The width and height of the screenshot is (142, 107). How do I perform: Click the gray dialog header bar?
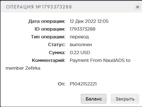pyautogui.click(x=71, y=7)
